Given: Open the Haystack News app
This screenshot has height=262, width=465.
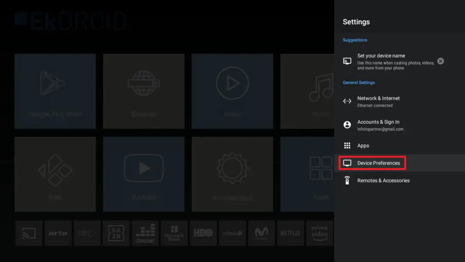Looking at the screenshot, I should [174, 233].
